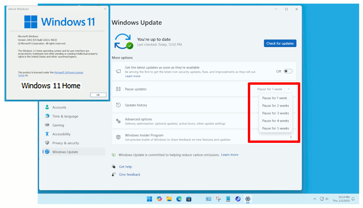Image resolution: width=363 pixels, height=208 pixels.
Task: Open File Explorer from the taskbar
Action: coord(169,199)
